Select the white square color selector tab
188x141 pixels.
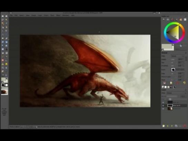pyautogui.click(x=185, y=19)
